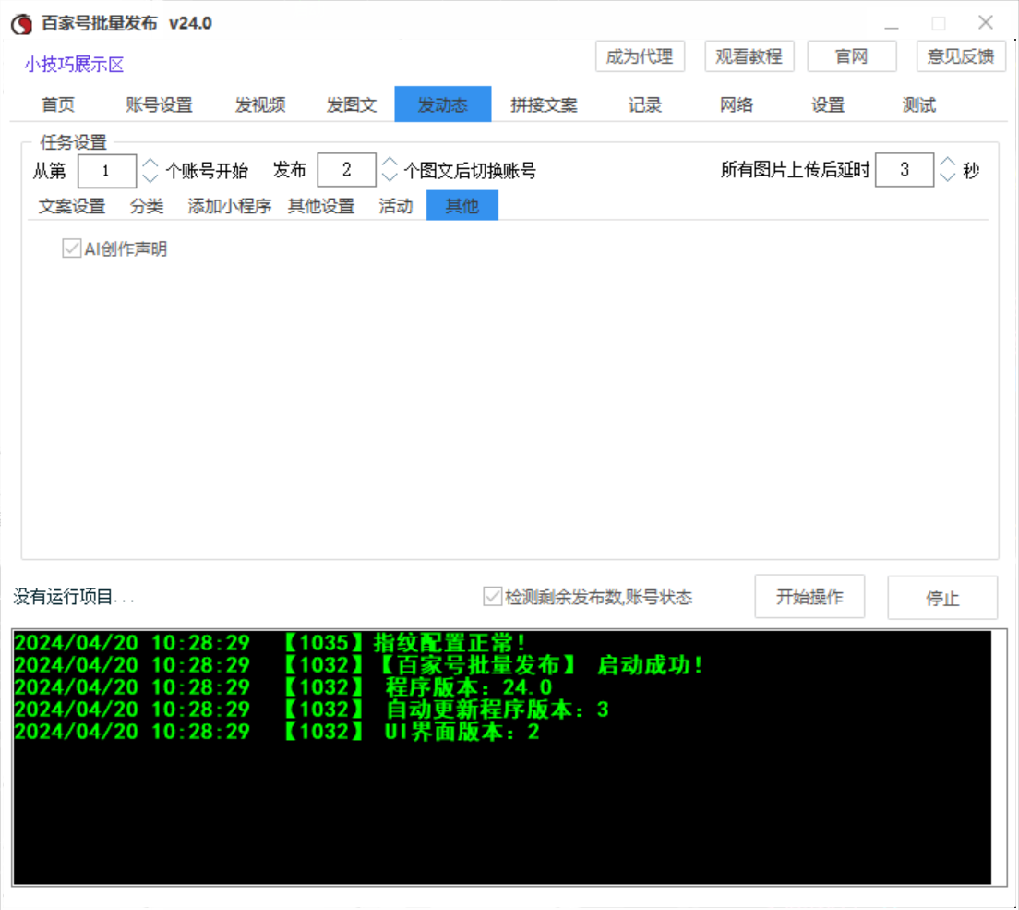Select the 拼接文案 tab
Screen dimensions: 1019x910
point(544,105)
